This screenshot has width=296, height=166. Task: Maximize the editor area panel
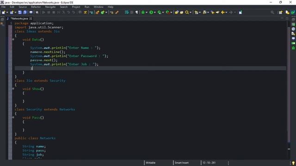pyautogui.click(x=287, y=18)
